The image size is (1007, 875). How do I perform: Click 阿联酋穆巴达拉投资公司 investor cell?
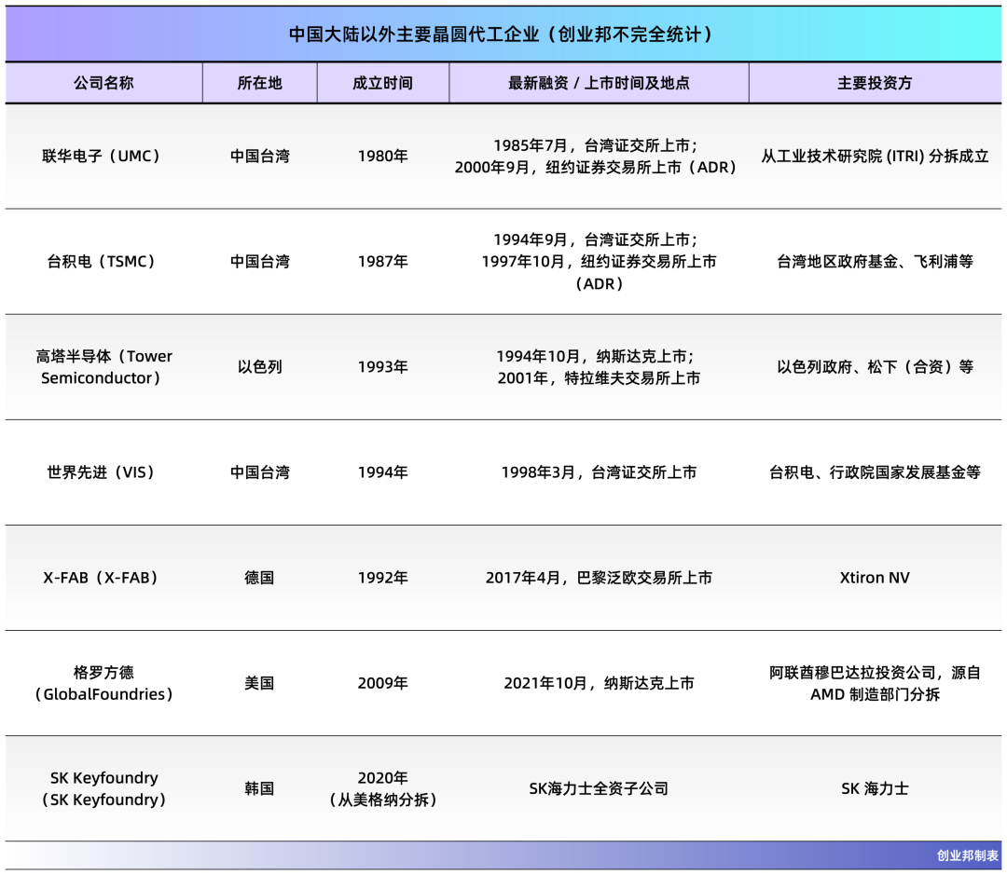(x=875, y=683)
